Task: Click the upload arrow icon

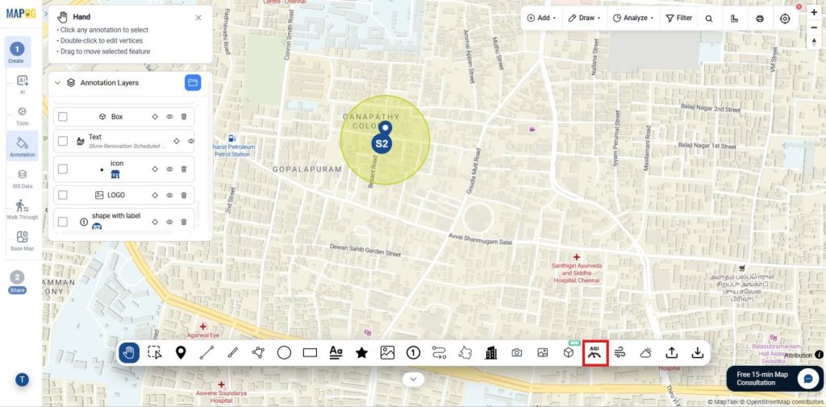Action: click(672, 353)
